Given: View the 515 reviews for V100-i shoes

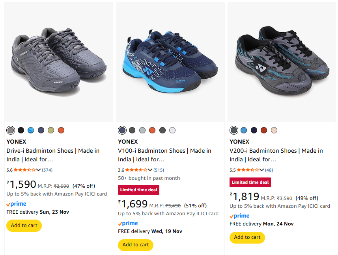Looking at the screenshot, I should (159, 170).
